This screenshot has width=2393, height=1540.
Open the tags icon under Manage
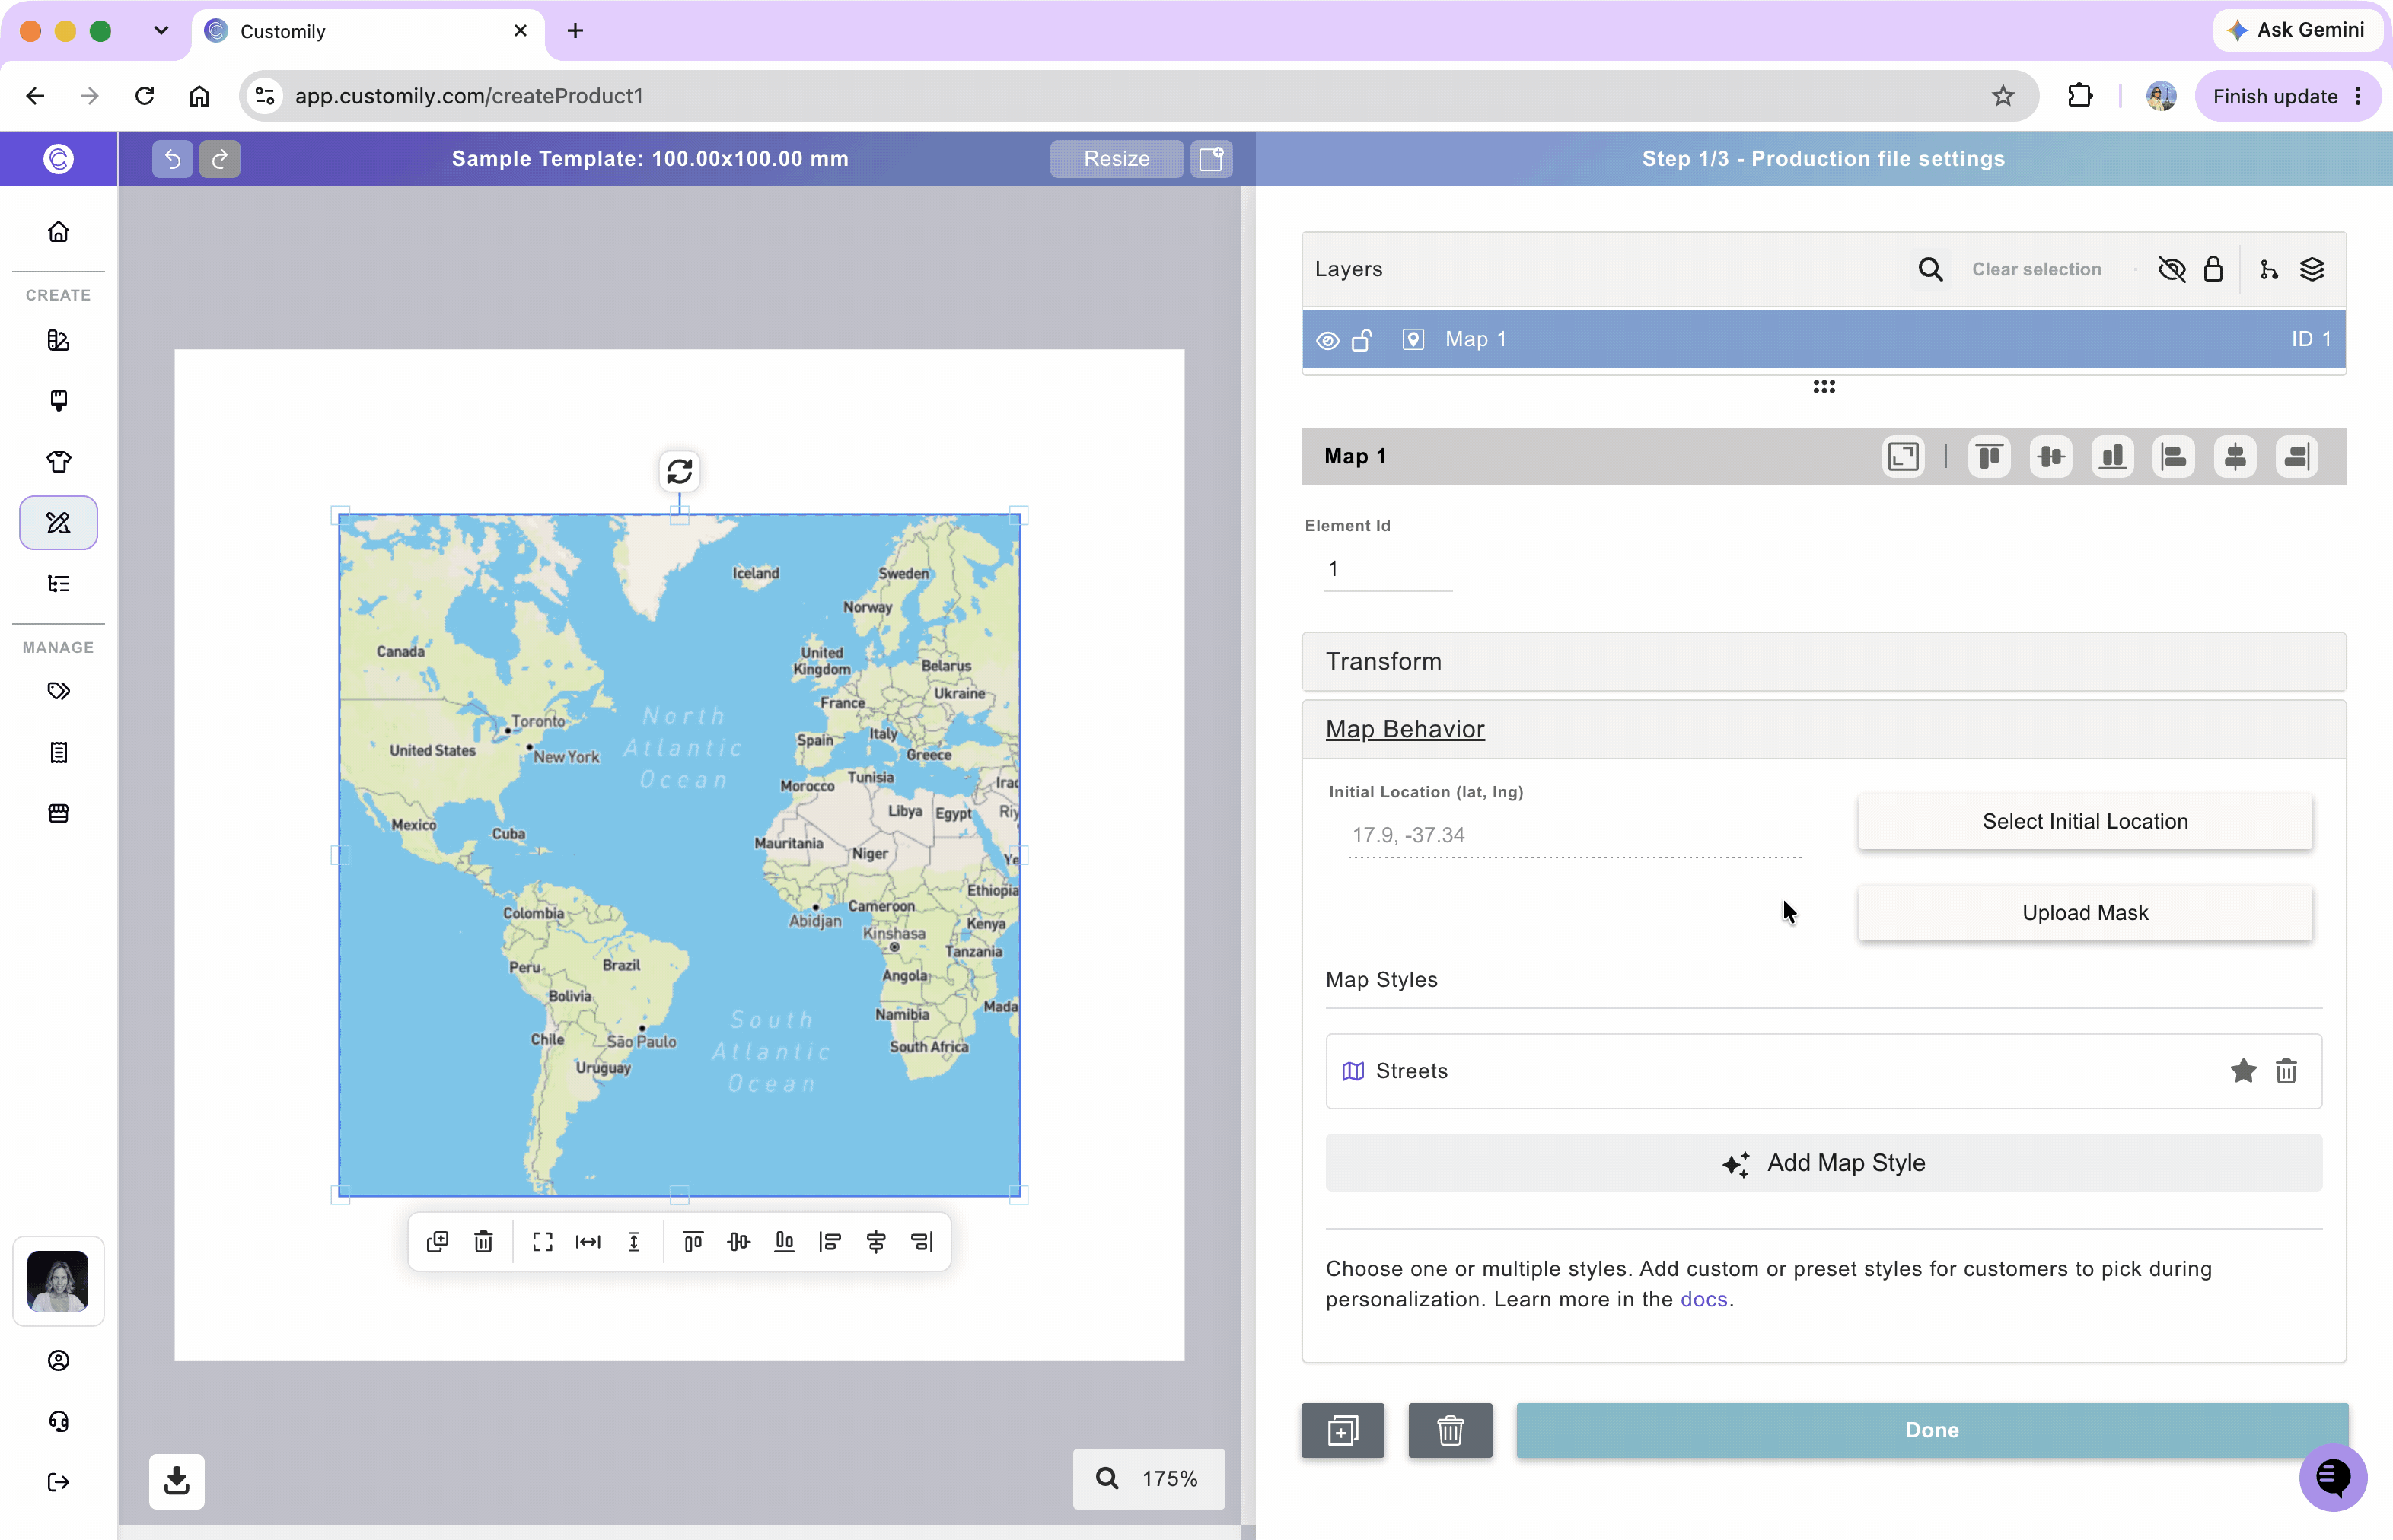click(59, 691)
